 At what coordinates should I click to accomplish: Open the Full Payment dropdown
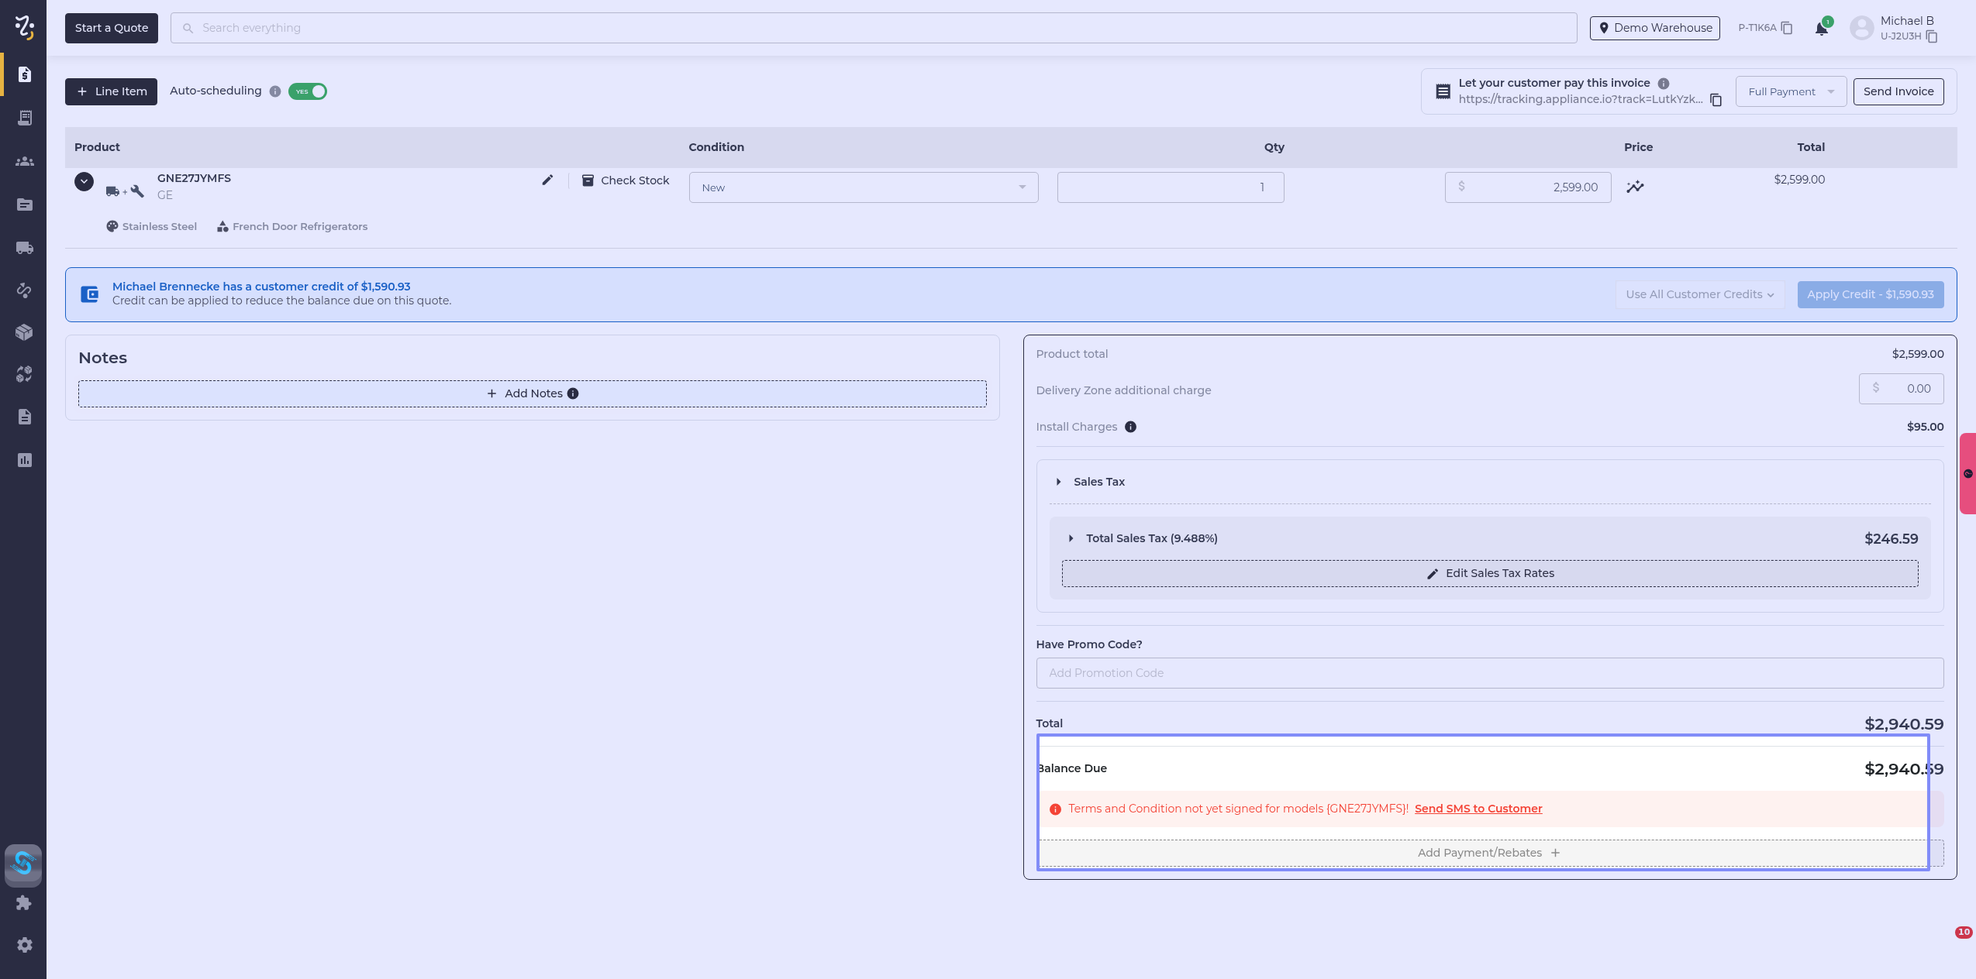pyautogui.click(x=1791, y=91)
